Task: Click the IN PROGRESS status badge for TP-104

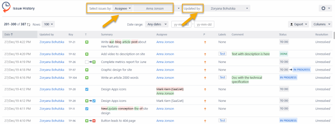Action: point(288,78)
